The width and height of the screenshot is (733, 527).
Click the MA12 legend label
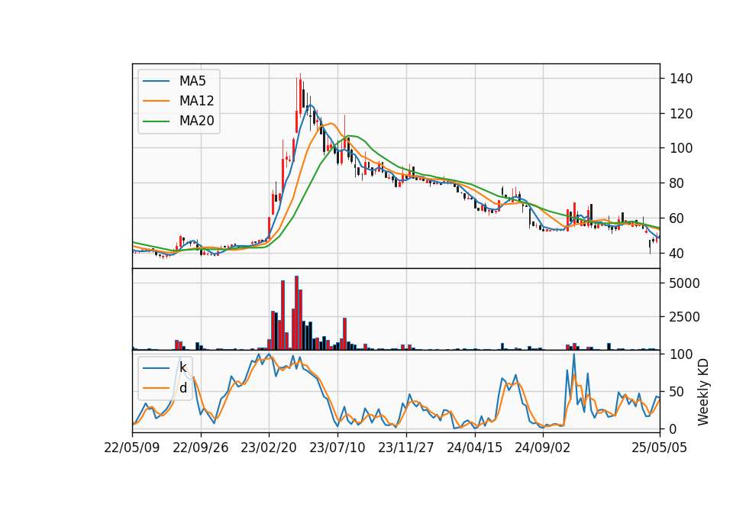pos(196,101)
